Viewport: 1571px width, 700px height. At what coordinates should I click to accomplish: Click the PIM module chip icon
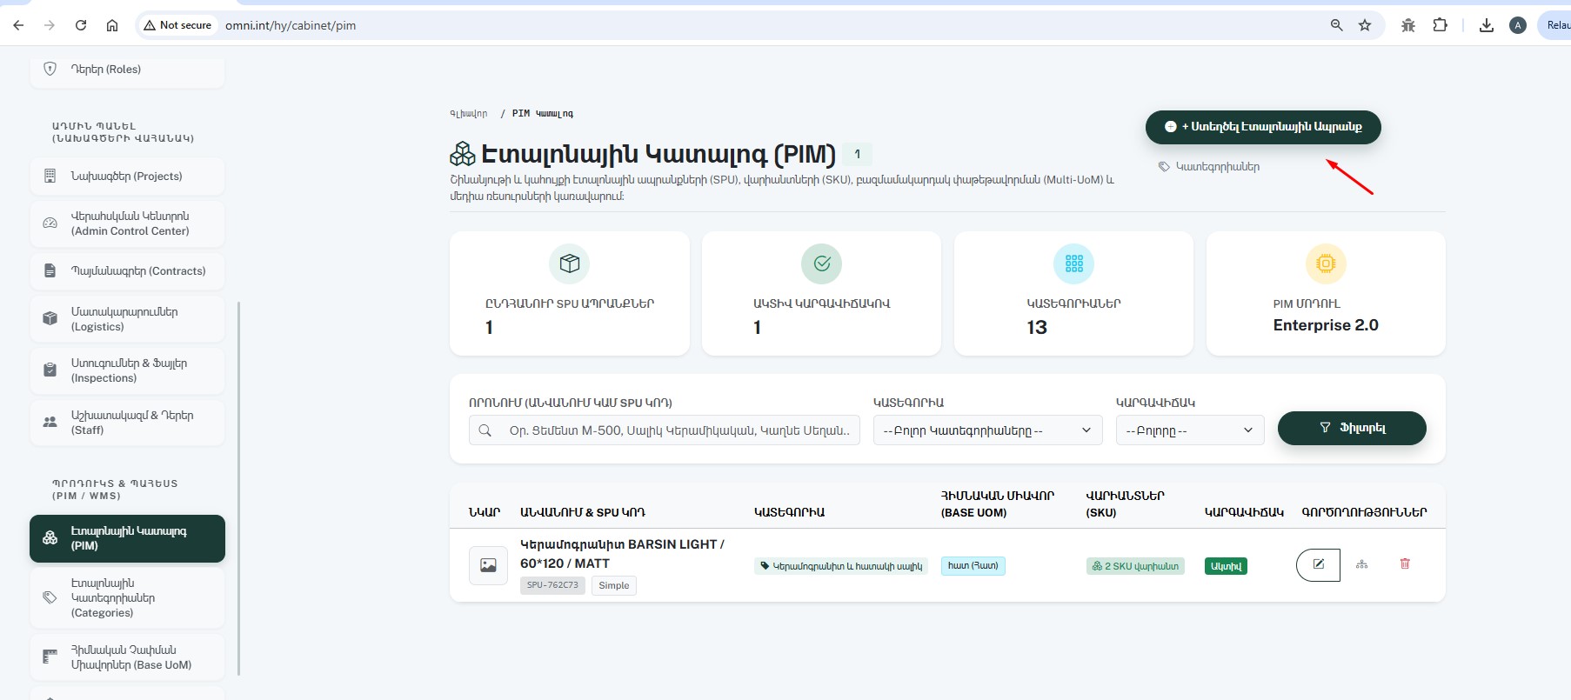point(1326,263)
